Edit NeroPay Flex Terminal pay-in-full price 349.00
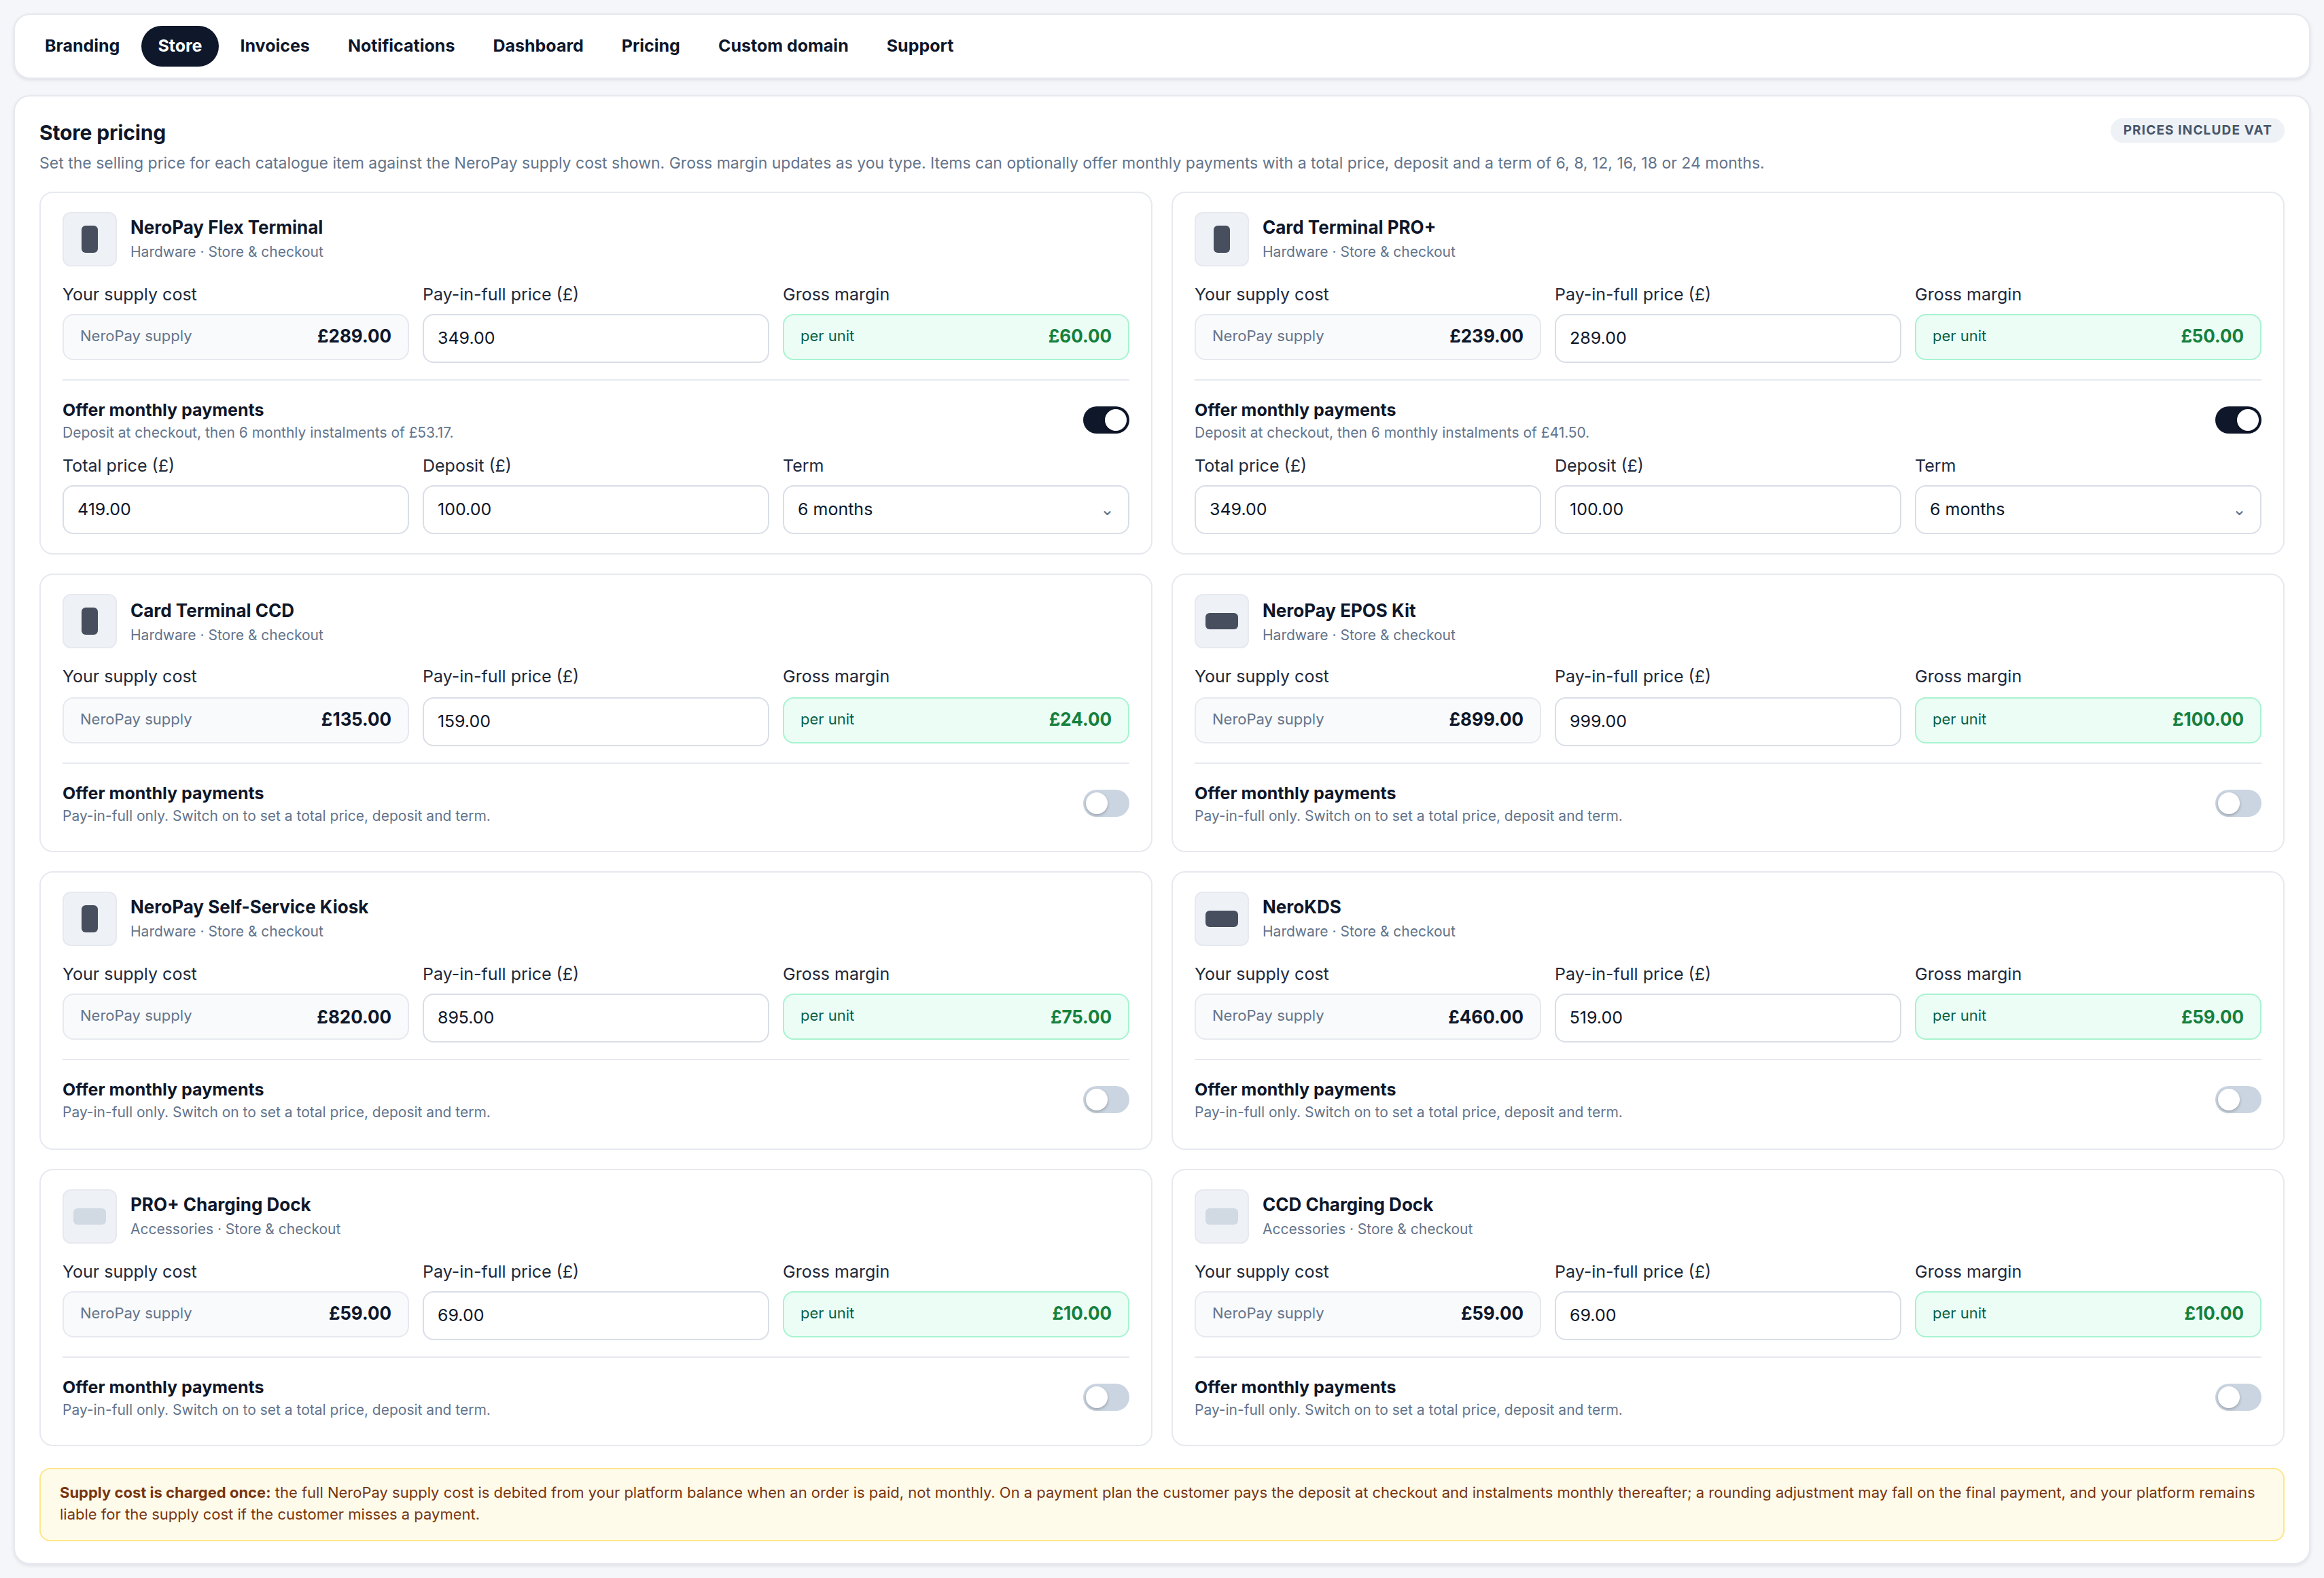This screenshot has height=1578, width=2324. (595, 338)
